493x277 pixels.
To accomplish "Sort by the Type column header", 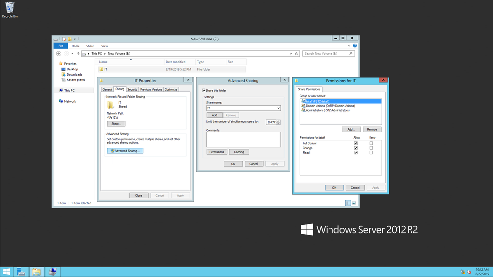I will [210, 62].
